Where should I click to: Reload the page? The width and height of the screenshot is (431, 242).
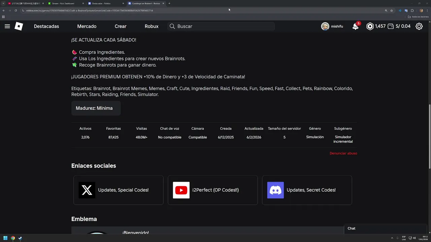point(16,10)
